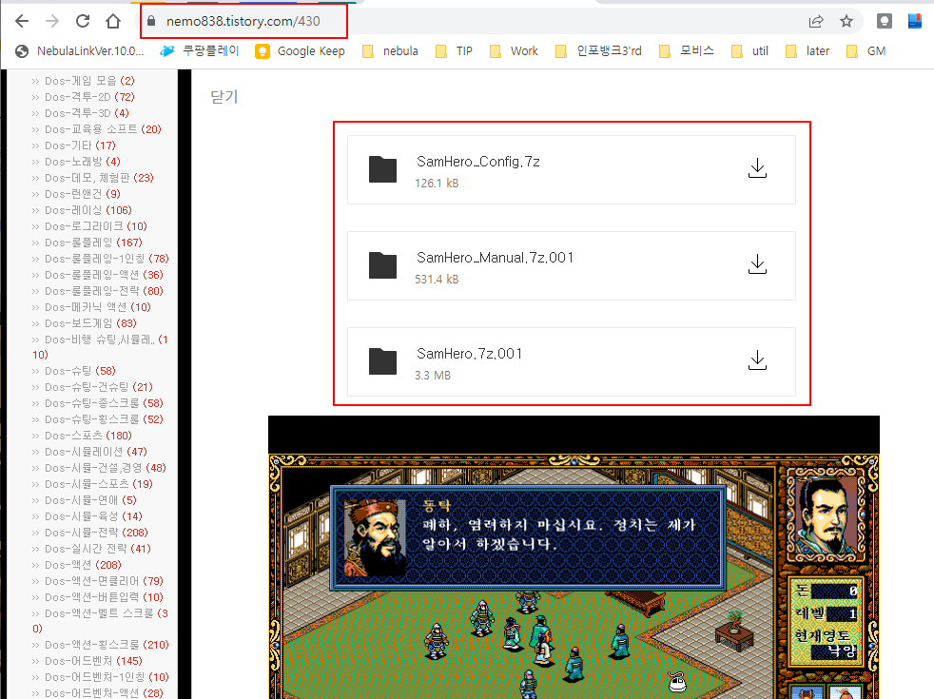This screenshot has height=699, width=934.
Task: Open category Dos-보드게임 (83)
Action: pyautogui.click(x=90, y=322)
